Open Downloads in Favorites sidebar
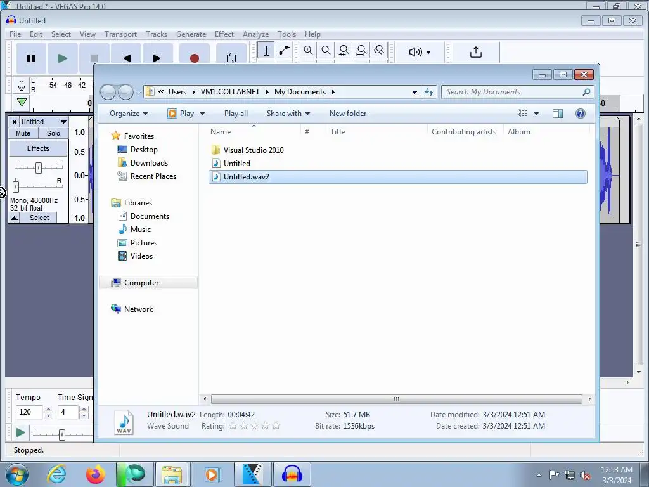The height and width of the screenshot is (487, 649). click(149, 163)
